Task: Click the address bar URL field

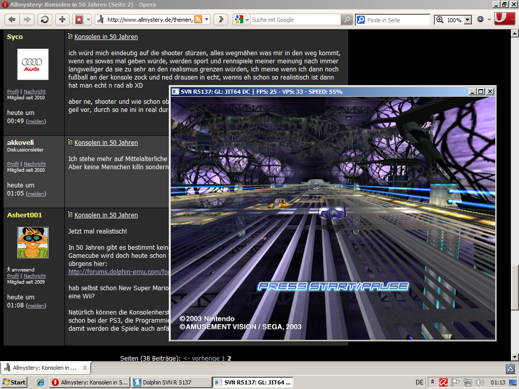Action: click(x=150, y=20)
